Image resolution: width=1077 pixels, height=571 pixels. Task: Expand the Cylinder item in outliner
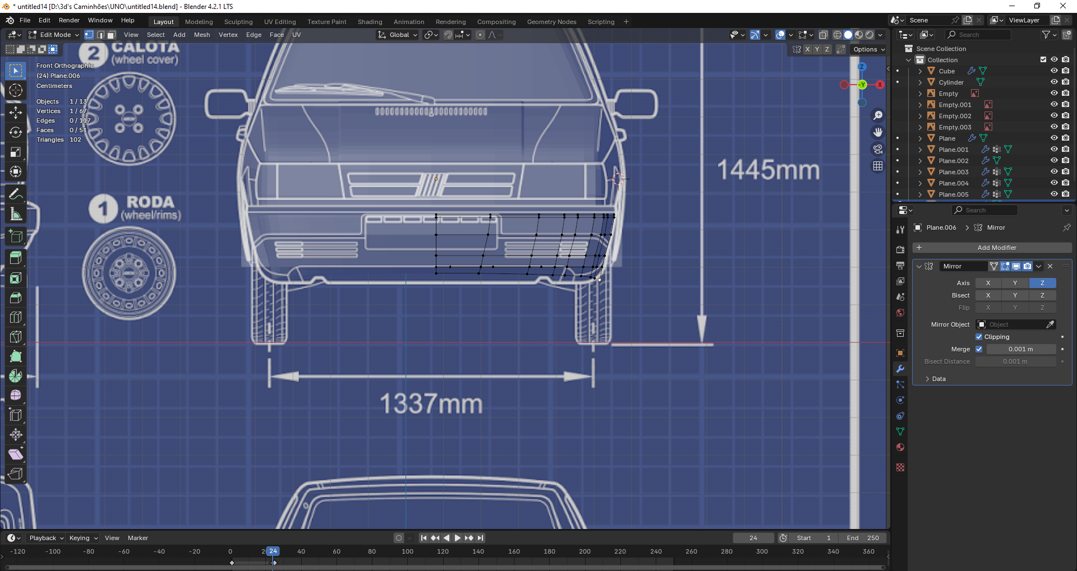(x=920, y=82)
